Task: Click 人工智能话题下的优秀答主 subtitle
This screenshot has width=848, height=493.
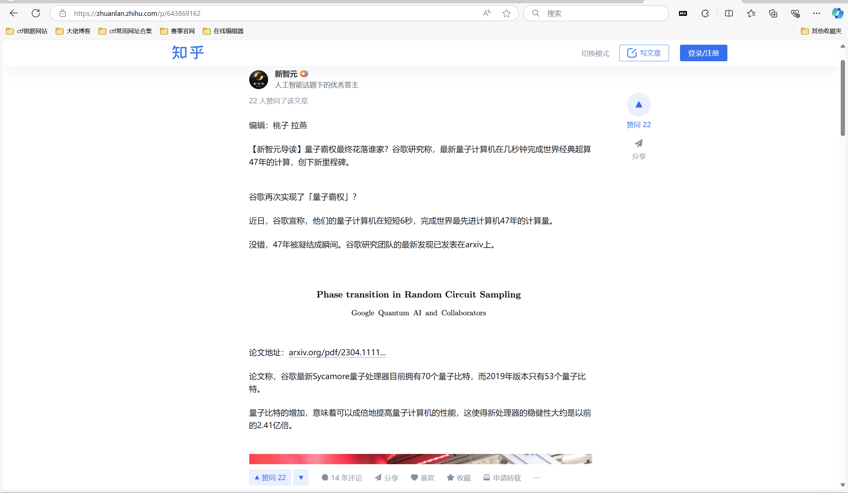Action: point(316,85)
